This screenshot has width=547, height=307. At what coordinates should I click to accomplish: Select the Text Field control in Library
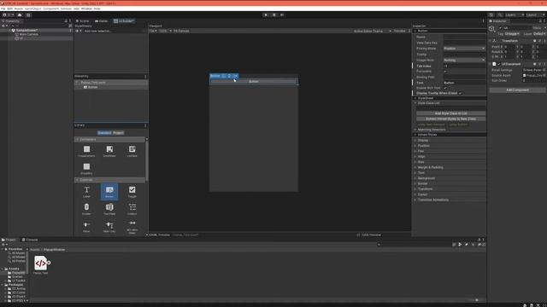coord(109,209)
